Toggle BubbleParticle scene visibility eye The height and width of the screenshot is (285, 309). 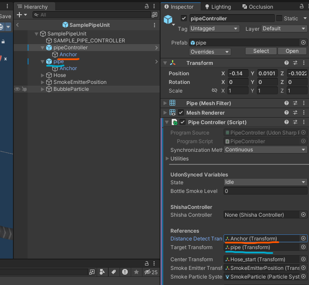(x=17, y=89)
